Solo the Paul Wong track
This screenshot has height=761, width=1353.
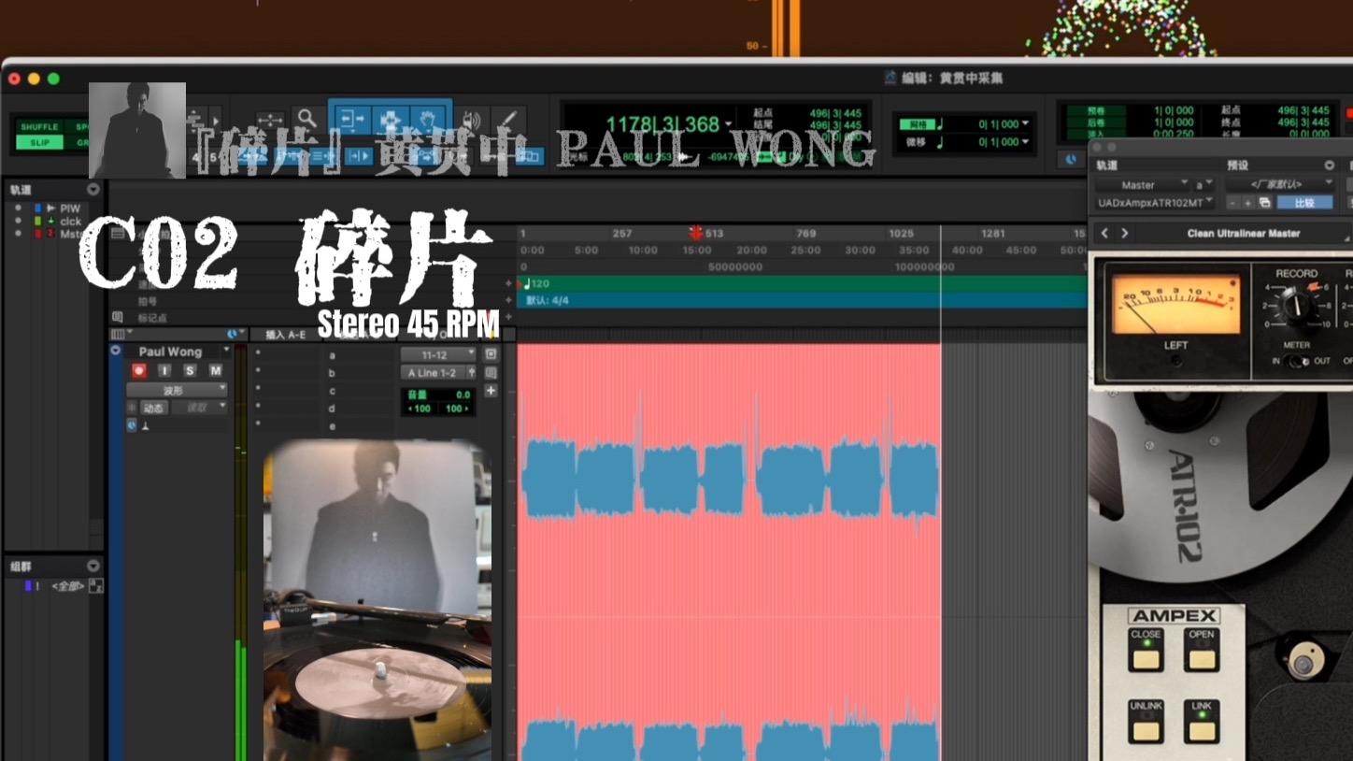(x=190, y=370)
